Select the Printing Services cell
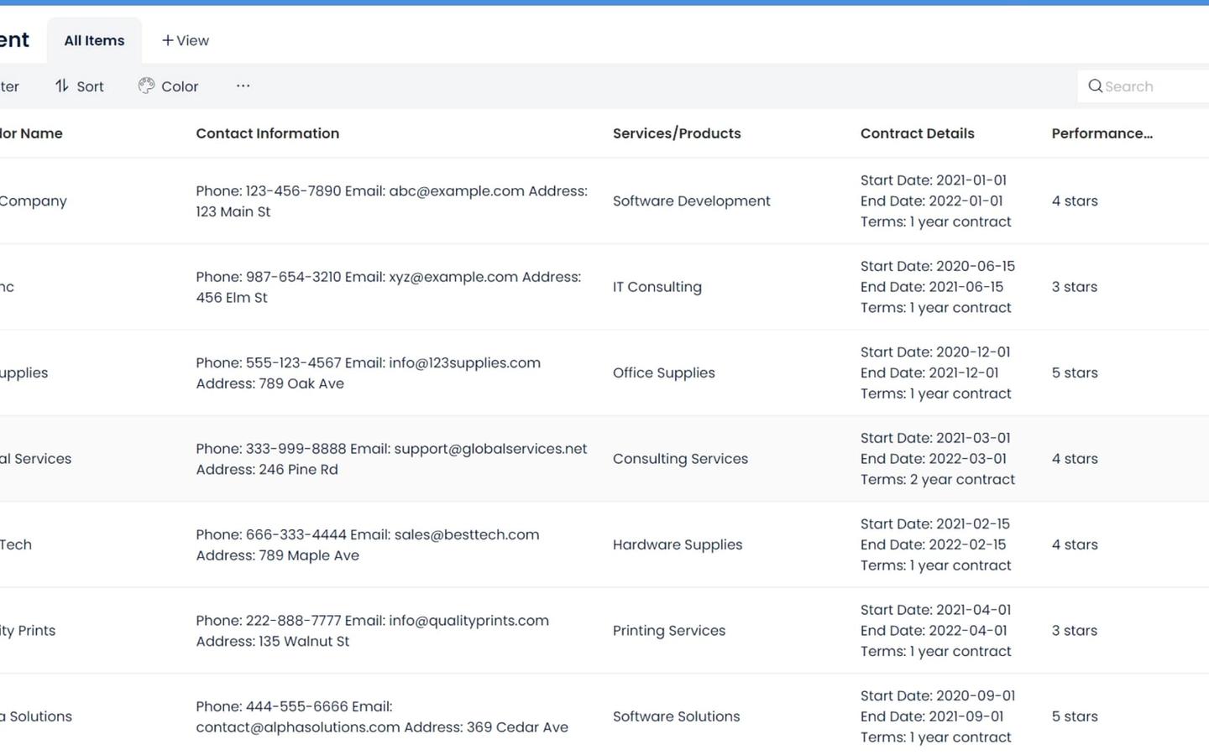The image size is (1209, 755). [669, 631]
